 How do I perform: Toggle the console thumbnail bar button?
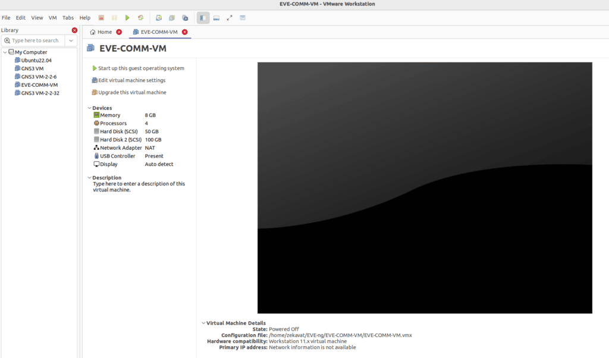point(216,18)
